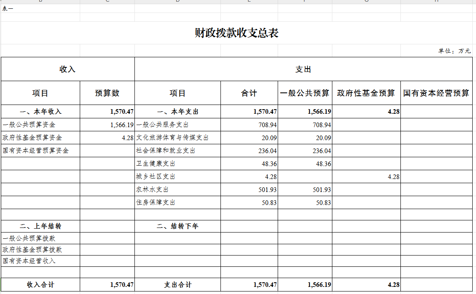Image resolution: width=476 pixels, height=294 pixels.
Task: Select the 一、本年支出 cell
Action: coord(177,112)
